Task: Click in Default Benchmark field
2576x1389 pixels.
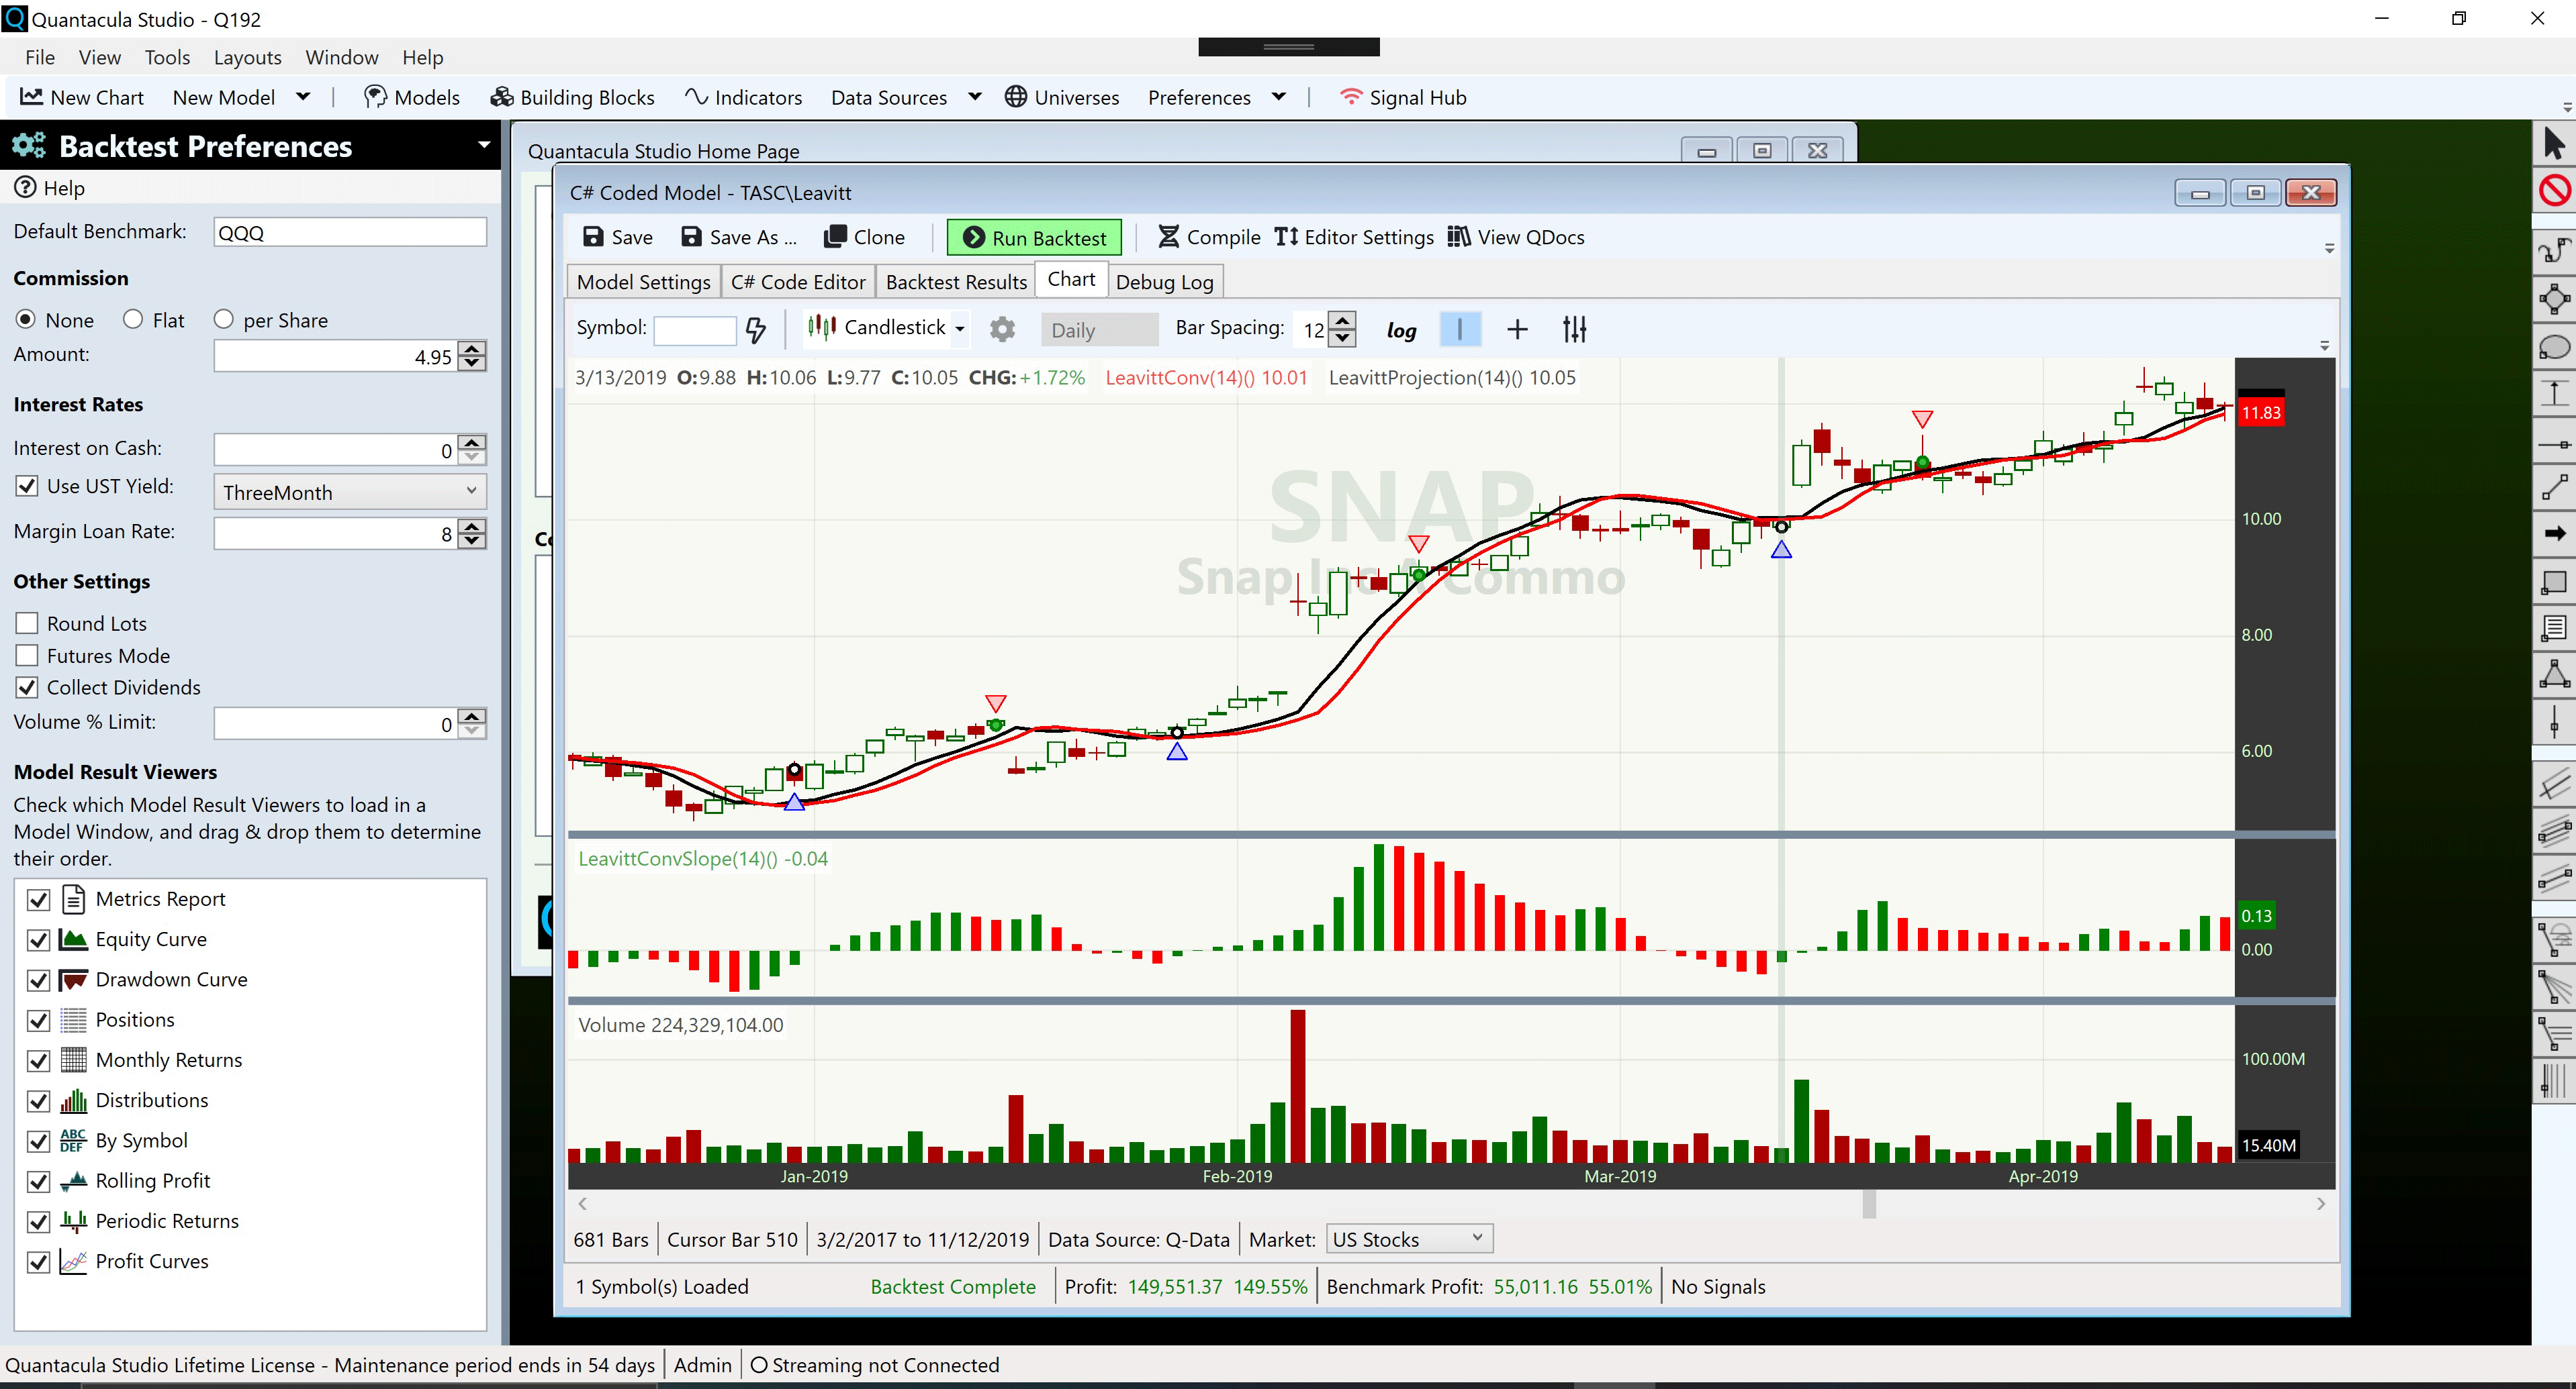Action: point(350,232)
